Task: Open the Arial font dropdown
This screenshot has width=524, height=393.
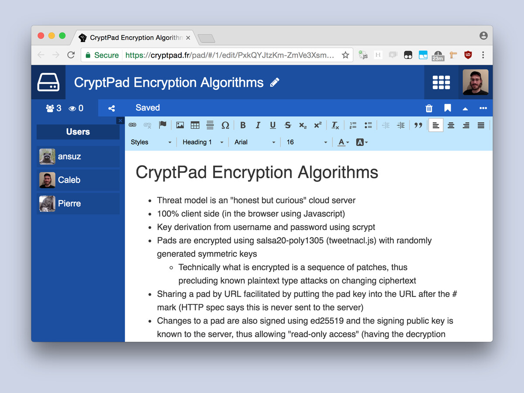Action: click(x=255, y=142)
